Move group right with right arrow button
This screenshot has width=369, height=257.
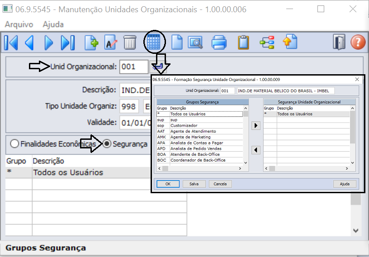256,125
